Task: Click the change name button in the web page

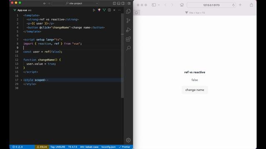Action: click(x=195, y=90)
